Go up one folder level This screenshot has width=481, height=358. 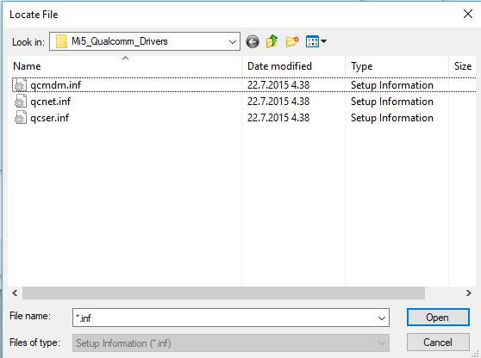pos(272,41)
